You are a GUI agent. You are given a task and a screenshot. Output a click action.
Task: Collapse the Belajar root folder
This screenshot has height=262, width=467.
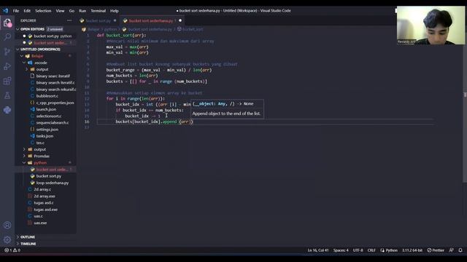point(37,56)
